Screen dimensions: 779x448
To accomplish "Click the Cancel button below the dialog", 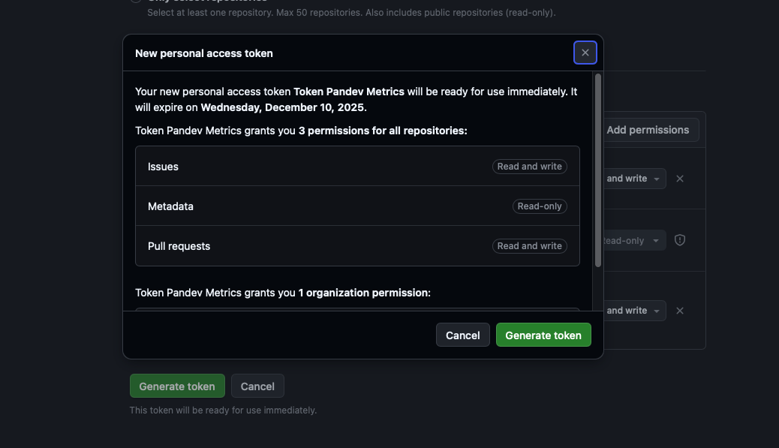I will 257,386.
